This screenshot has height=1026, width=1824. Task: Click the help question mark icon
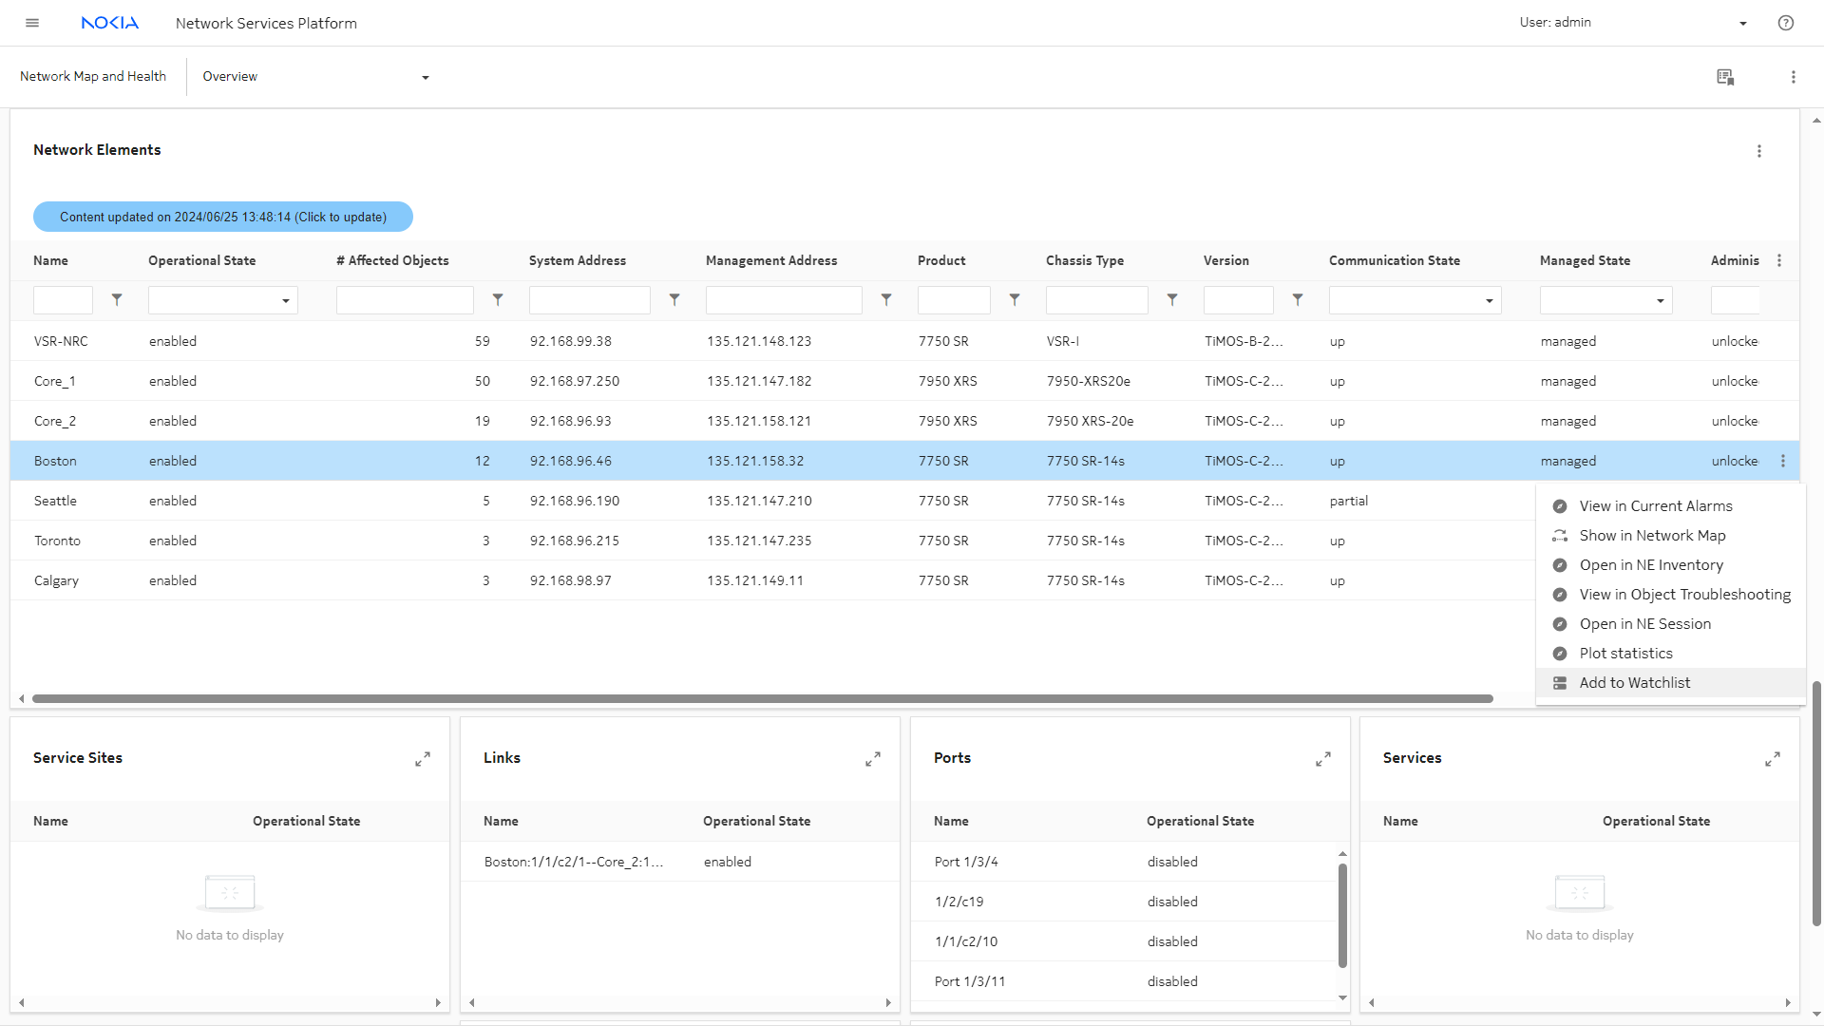1785,23
